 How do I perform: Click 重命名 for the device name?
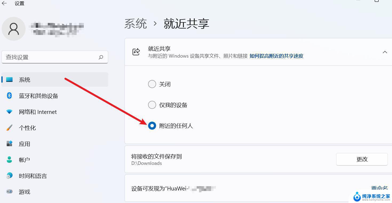tap(379, 188)
